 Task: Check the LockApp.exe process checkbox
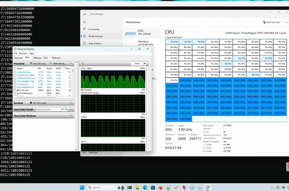click(15, 84)
